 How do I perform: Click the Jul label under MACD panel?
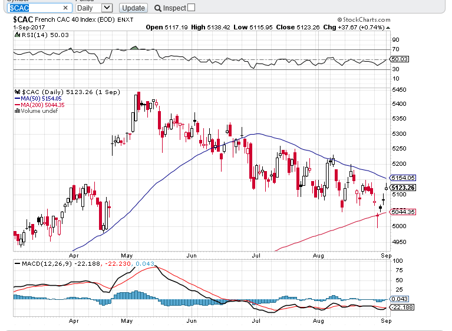pos(256,320)
